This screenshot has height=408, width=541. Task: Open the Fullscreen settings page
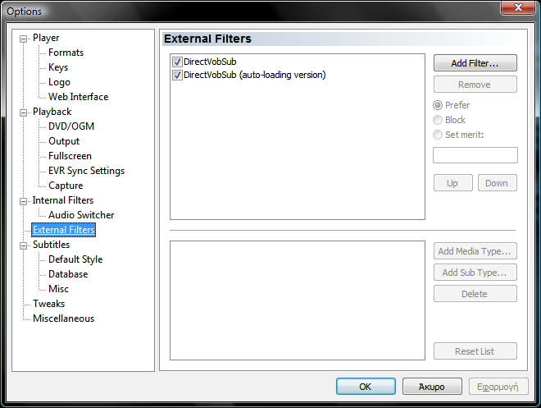tap(70, 156)
